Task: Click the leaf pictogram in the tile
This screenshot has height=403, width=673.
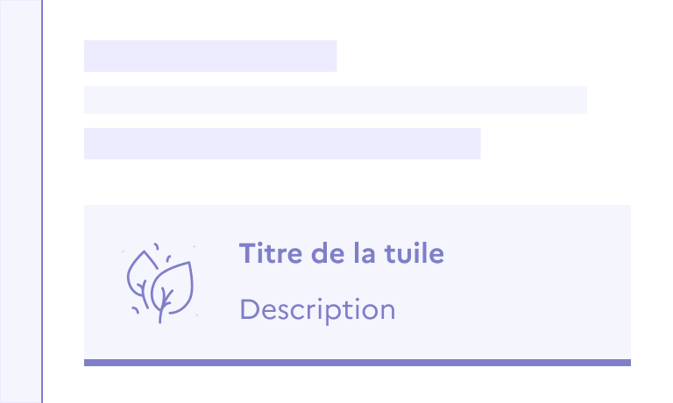Action: pyautogui.click(x=160, y=282)
